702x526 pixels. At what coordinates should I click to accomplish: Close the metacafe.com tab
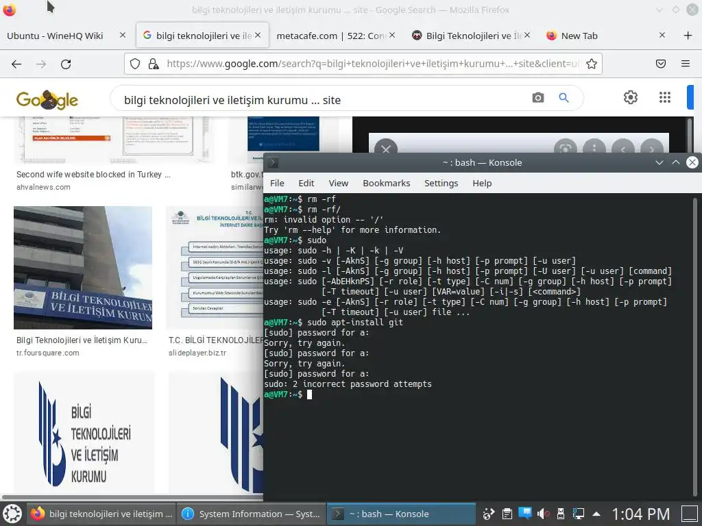[x=392, y=35]
